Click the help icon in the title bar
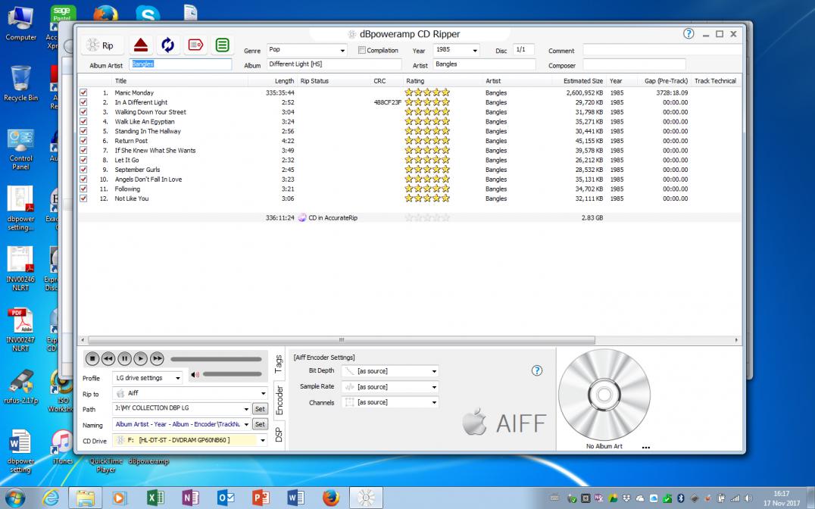This screenshot has height=509, width=815. [688, 34]
